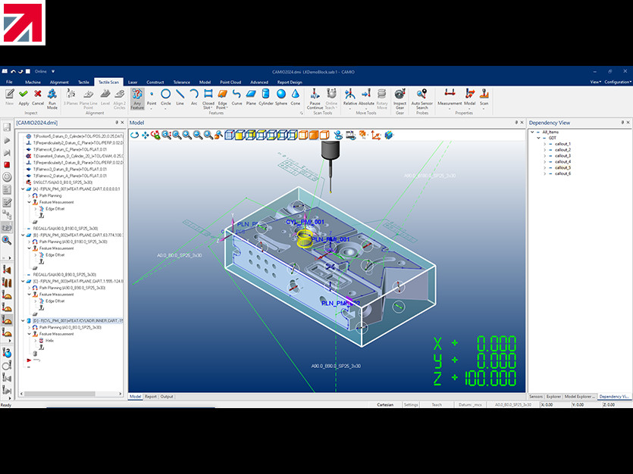Switch to the Explorer panel tab
Viewport: 633px width, 474px height.
(553, 397)
